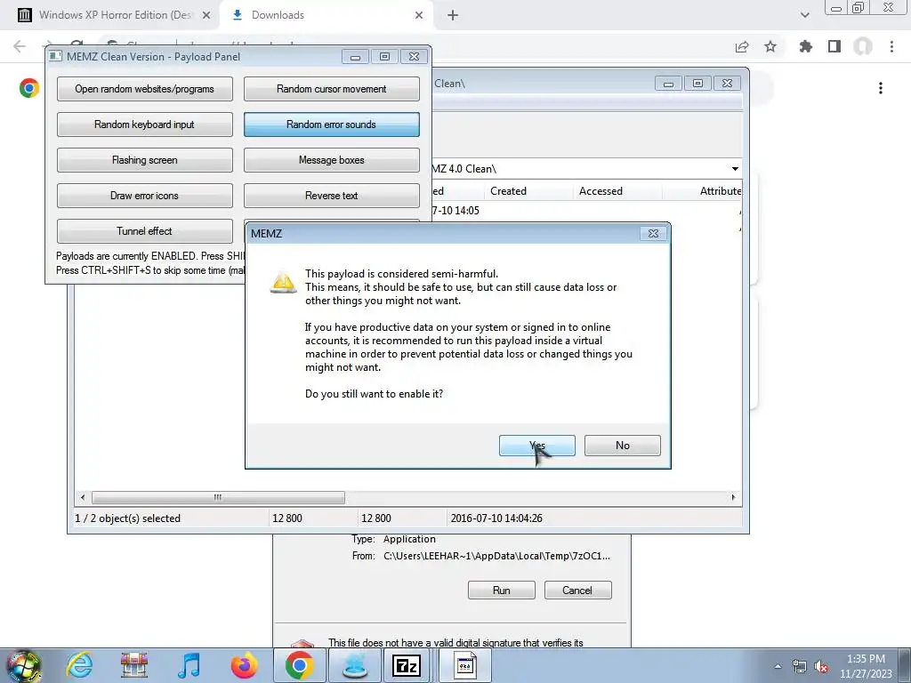Image resolution: width=911 pixels, height=683 pixels.
Task: Click right arrow of 7-Zip scrollbar
Action: pos(733,497)
